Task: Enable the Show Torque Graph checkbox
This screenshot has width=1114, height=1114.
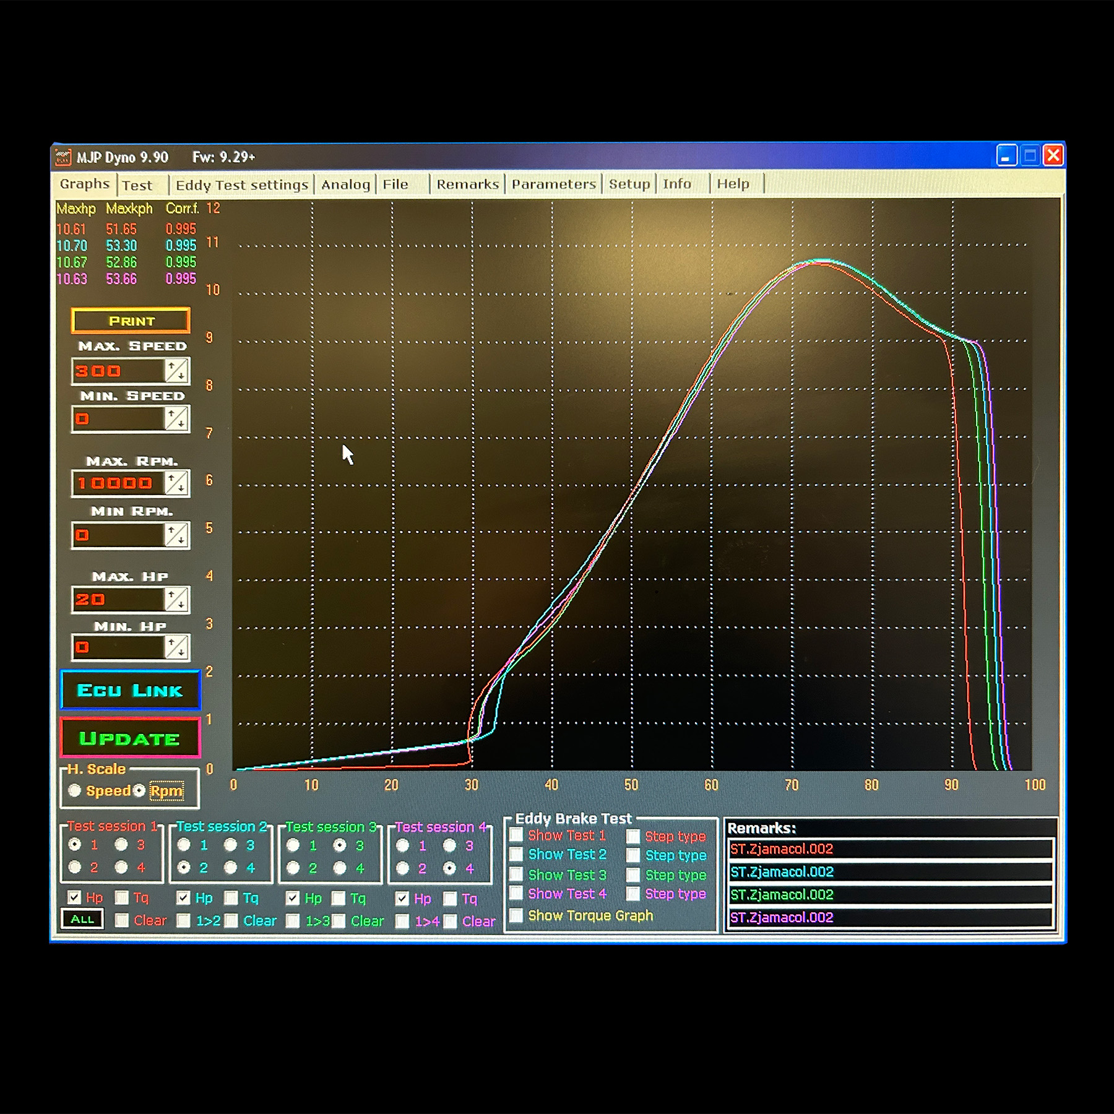Action: (516, 915)
